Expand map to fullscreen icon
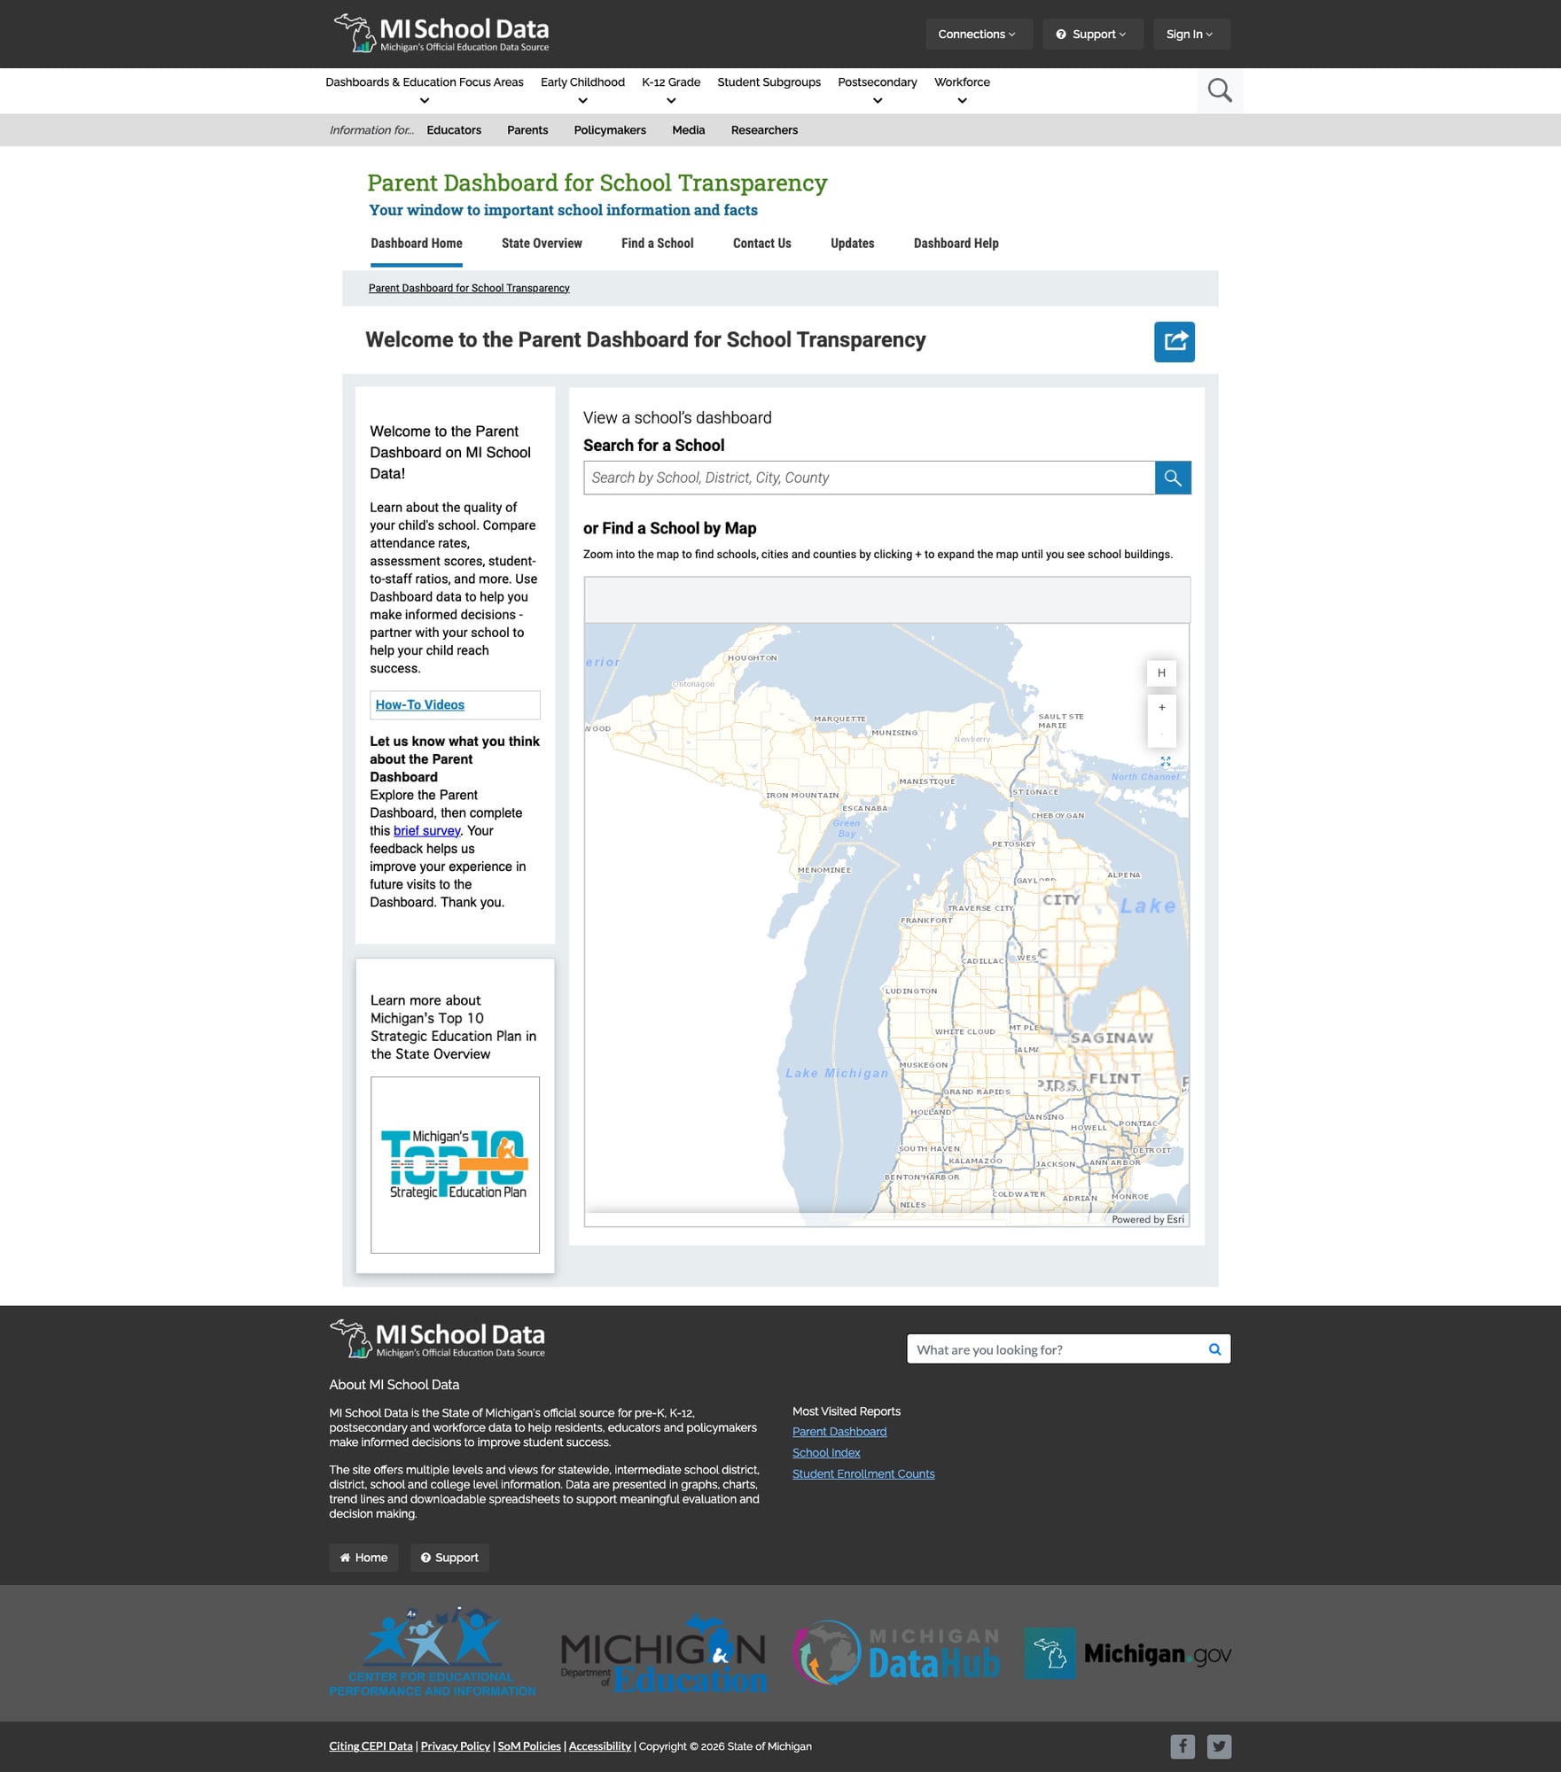1561x1772 pixels. coord(1166,761)
